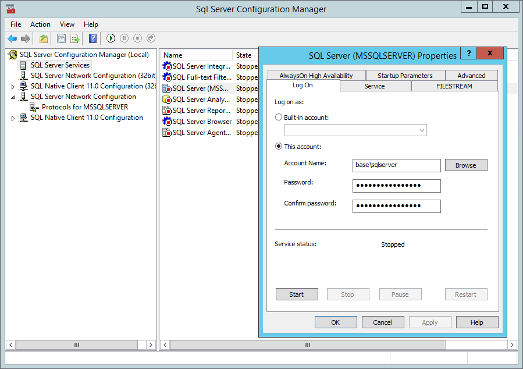This screenshot has width=523, height=369.
Task: Click the SQL Server Browser service icon
Action: coord(167,122)
